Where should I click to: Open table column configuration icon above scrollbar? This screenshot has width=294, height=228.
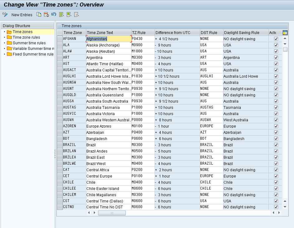[x=285, y=32]
